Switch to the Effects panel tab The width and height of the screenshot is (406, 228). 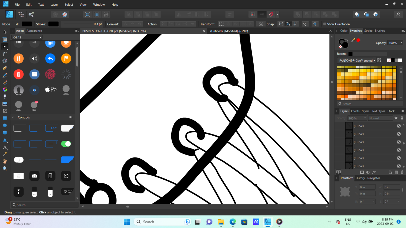point(355,111)
